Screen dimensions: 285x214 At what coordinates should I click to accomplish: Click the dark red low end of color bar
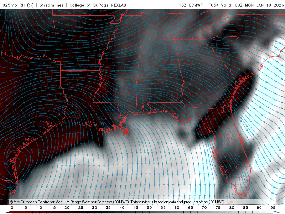[x=9, y=212]
